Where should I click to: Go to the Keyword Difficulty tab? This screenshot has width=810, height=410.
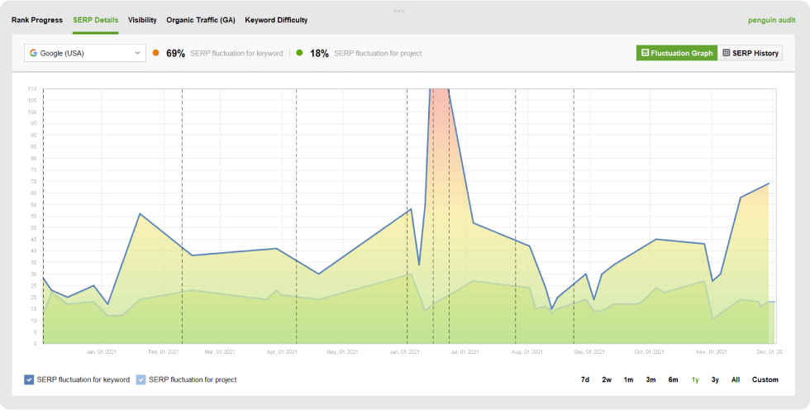tap(276, 20)
